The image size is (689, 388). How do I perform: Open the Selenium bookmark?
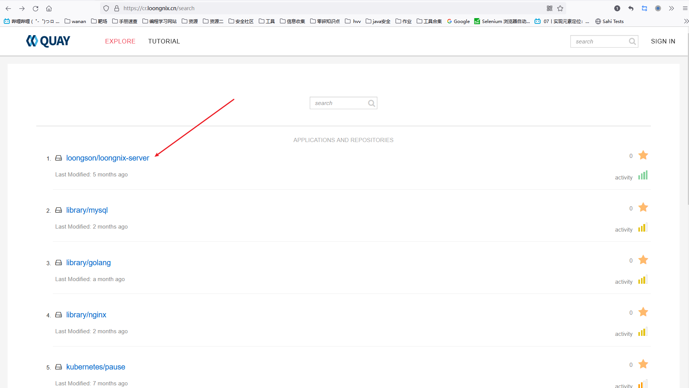pos(502,21)
